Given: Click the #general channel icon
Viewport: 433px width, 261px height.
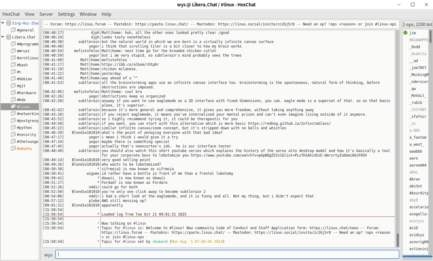Looking at the screenshot, I should (x=13, y=30).
